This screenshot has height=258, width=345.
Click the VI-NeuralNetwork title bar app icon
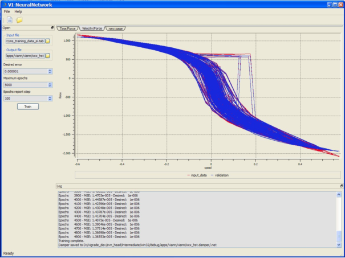pyautogui.click(x=4, y=4)
